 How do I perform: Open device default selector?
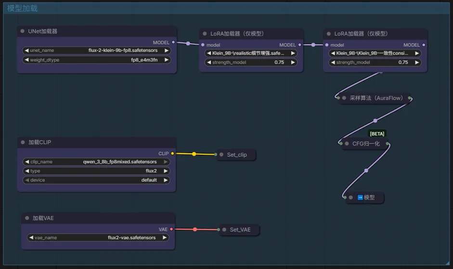[96, 180]
